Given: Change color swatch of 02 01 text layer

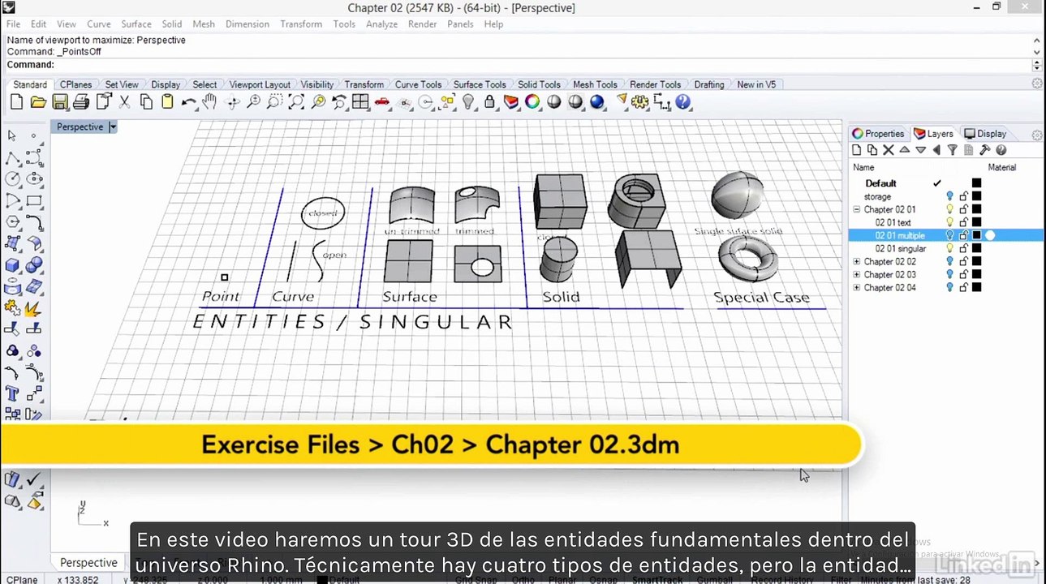Looking at the screenshot, I should [x=977, y=222].
